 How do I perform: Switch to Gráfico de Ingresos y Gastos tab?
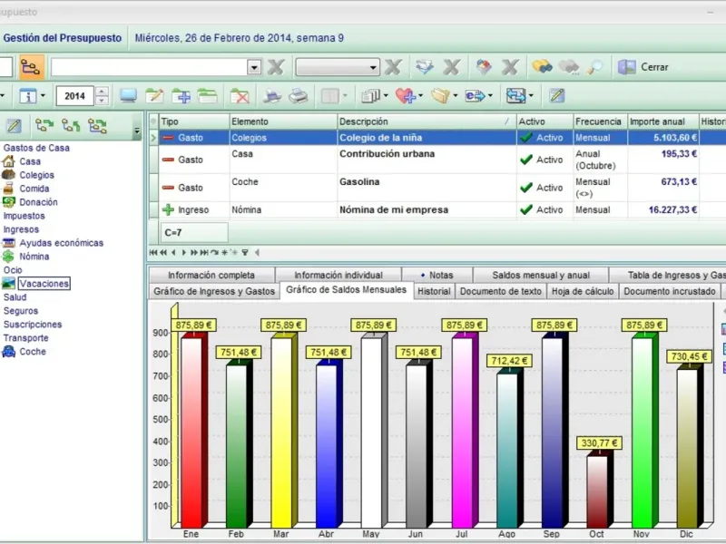point(214,291)
